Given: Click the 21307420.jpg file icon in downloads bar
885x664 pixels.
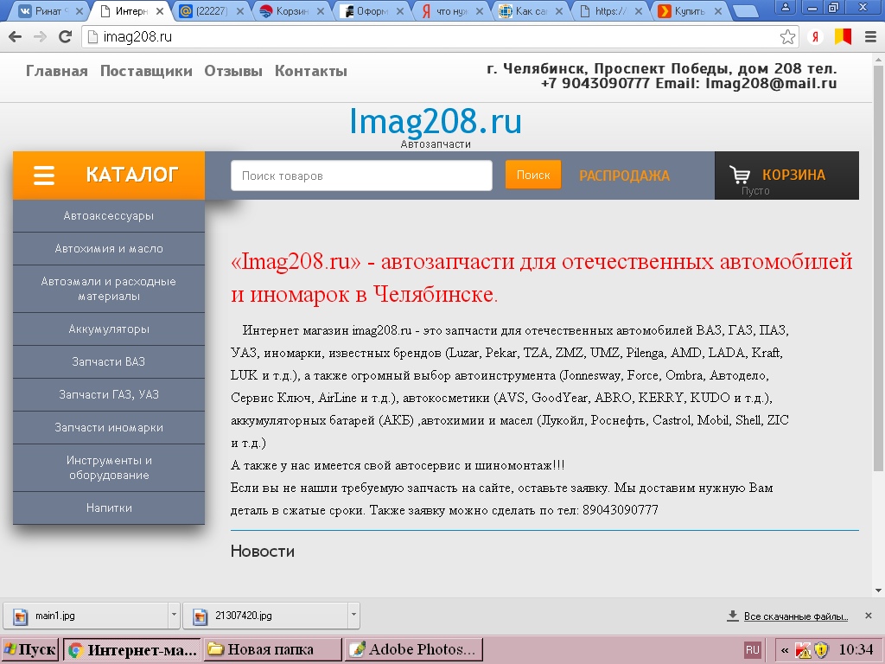Looking at the screenshot, I should [200, 616].
